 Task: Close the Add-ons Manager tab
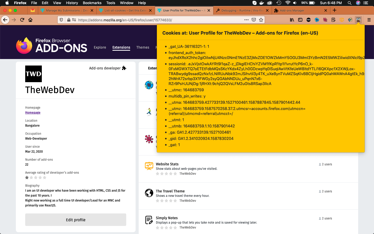326,10
